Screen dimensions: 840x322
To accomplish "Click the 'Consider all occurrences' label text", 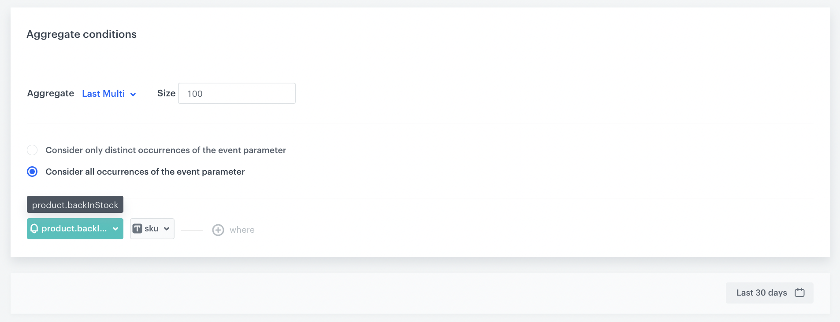I will coord(145,172).
